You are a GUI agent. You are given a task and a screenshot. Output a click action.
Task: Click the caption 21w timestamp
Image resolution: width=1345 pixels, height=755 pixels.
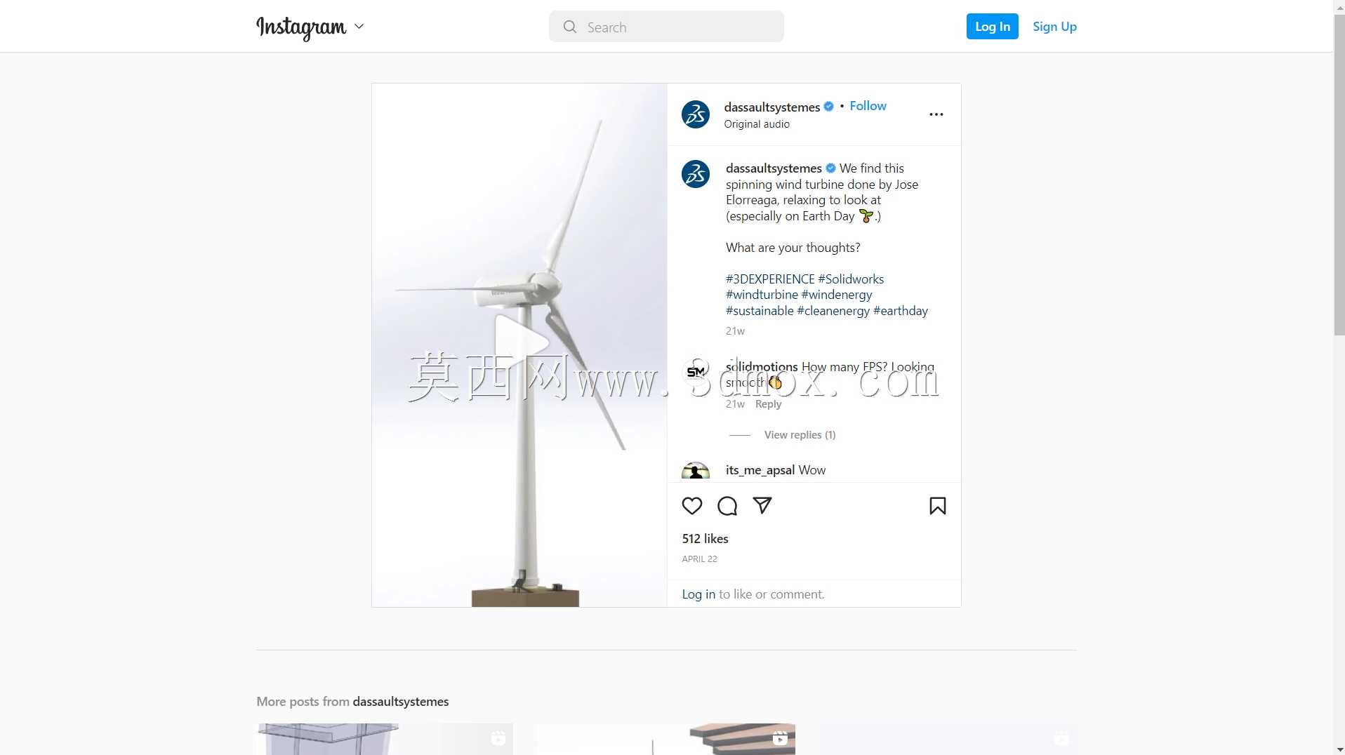735,331
